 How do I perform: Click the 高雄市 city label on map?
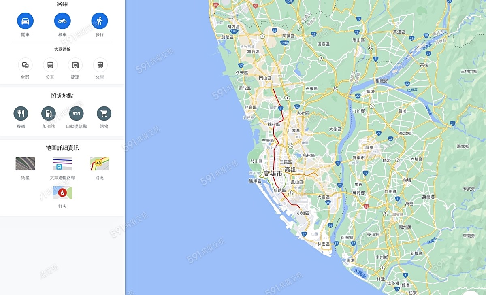point(273,174)
